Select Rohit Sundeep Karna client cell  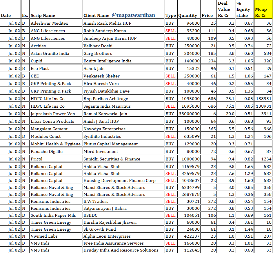[123, 31]
